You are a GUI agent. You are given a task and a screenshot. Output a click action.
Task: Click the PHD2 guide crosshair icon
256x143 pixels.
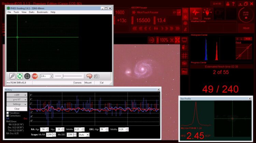[27, 76]
